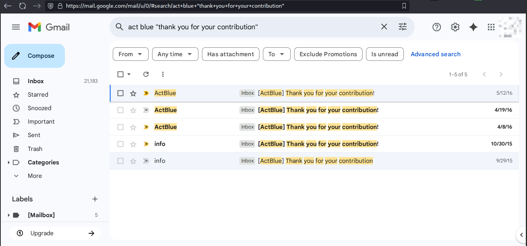
Task: Clear the search query with the X icon
Action: [x=384, y=27]
